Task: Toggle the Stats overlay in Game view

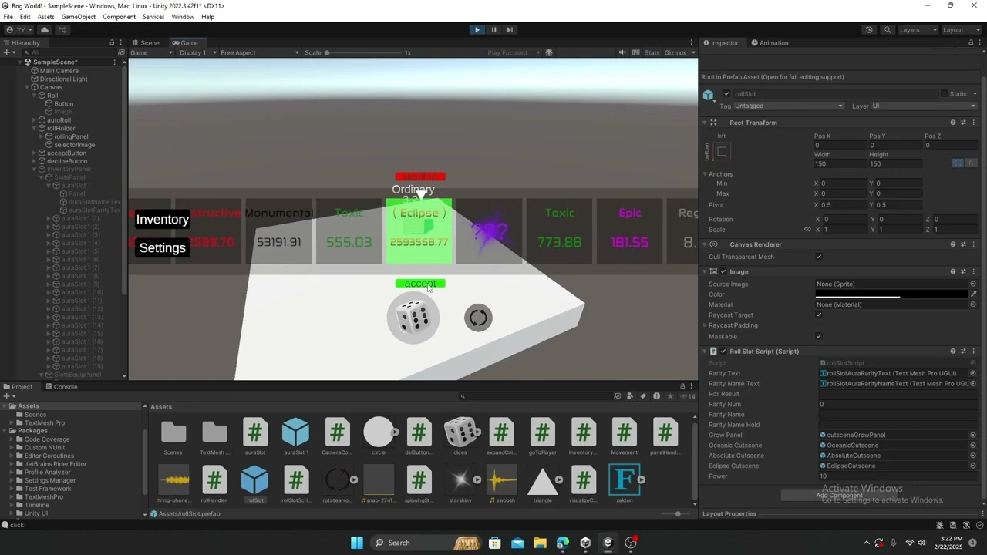Action: [x=652, y=52]
